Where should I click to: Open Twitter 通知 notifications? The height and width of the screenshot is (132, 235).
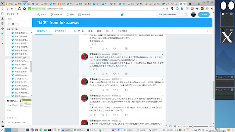(x=70, y=15)
